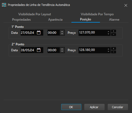Decrease 1° Ponto time with down arrow

click(62, 34)
